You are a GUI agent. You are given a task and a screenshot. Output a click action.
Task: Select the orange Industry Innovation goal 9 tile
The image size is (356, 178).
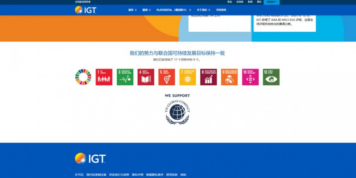229,77
